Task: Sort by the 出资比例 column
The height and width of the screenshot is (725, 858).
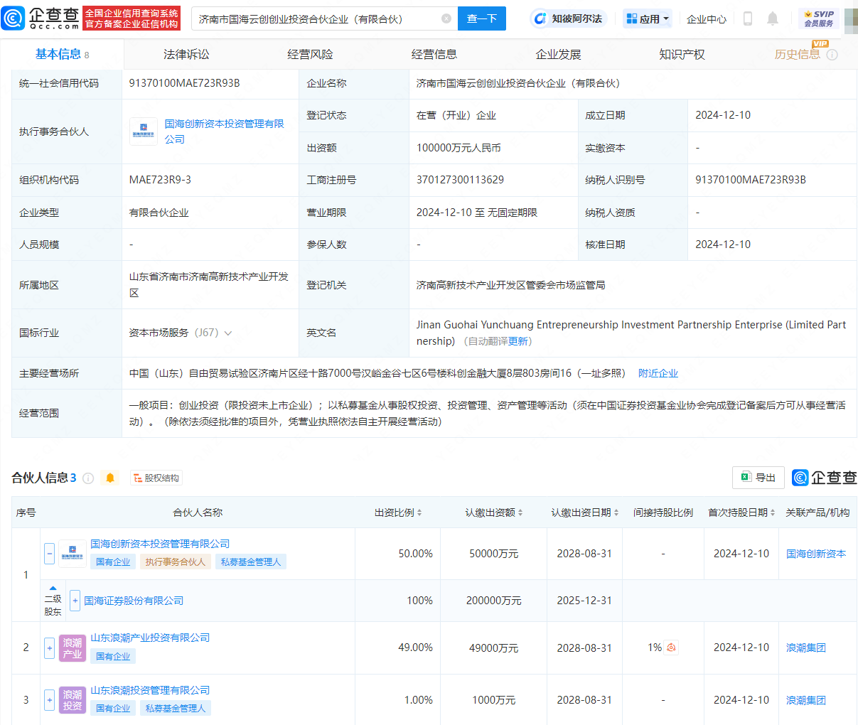Action: (x=398, y=512)
